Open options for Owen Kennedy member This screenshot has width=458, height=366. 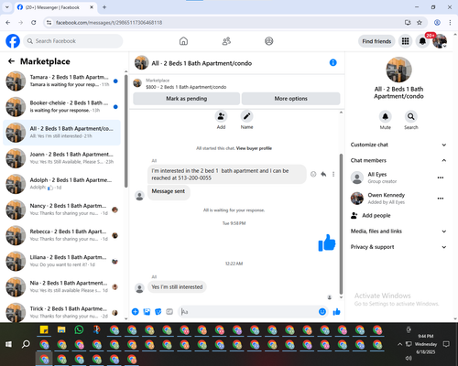pos(441,199)
